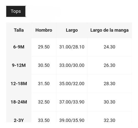Click the 30.50 shoulder value

(x=44, y=65)
